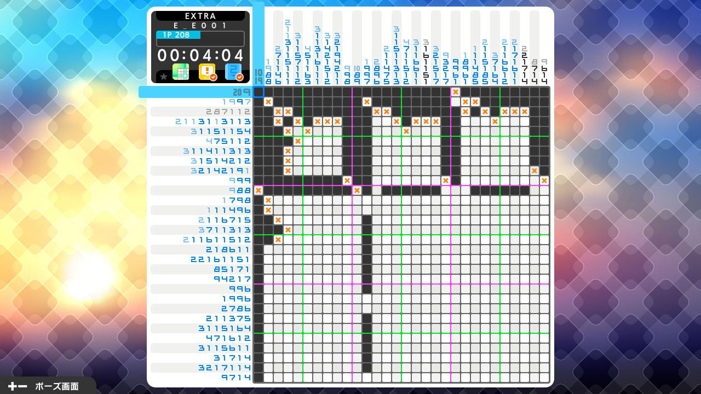This screenshot has width=701, height=394.
Task: Click the X-marked cell in row 2 1 1 6 7 1 5
Action: (278, 220)
